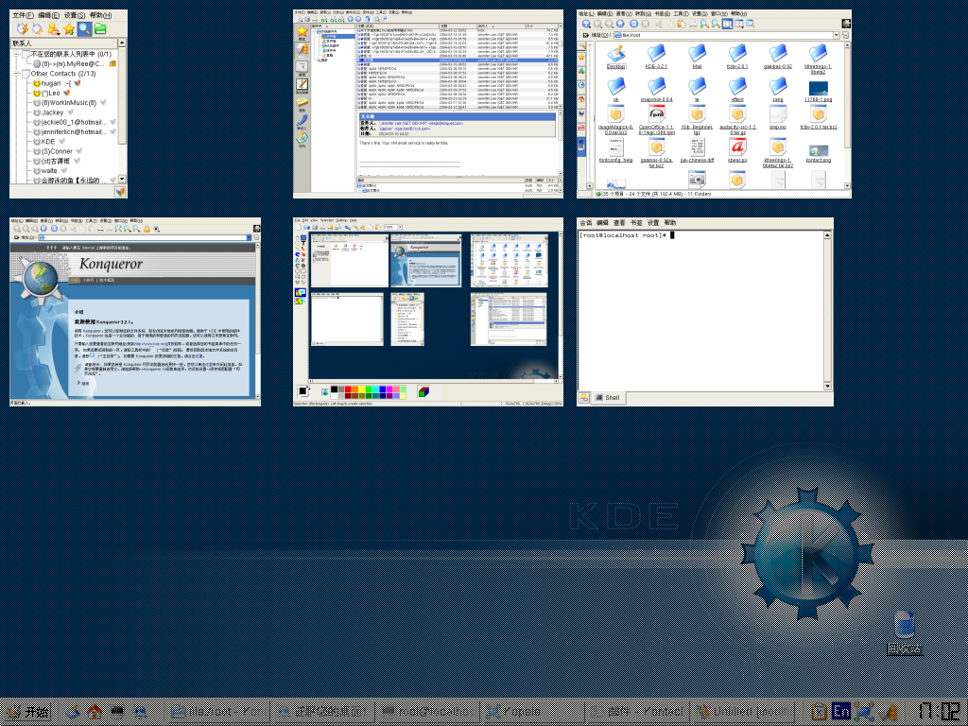This screenshot has height=726, width=968.
Task: Collapse the Other Contacts group in Kopete
Action: (x=17, y=74)
